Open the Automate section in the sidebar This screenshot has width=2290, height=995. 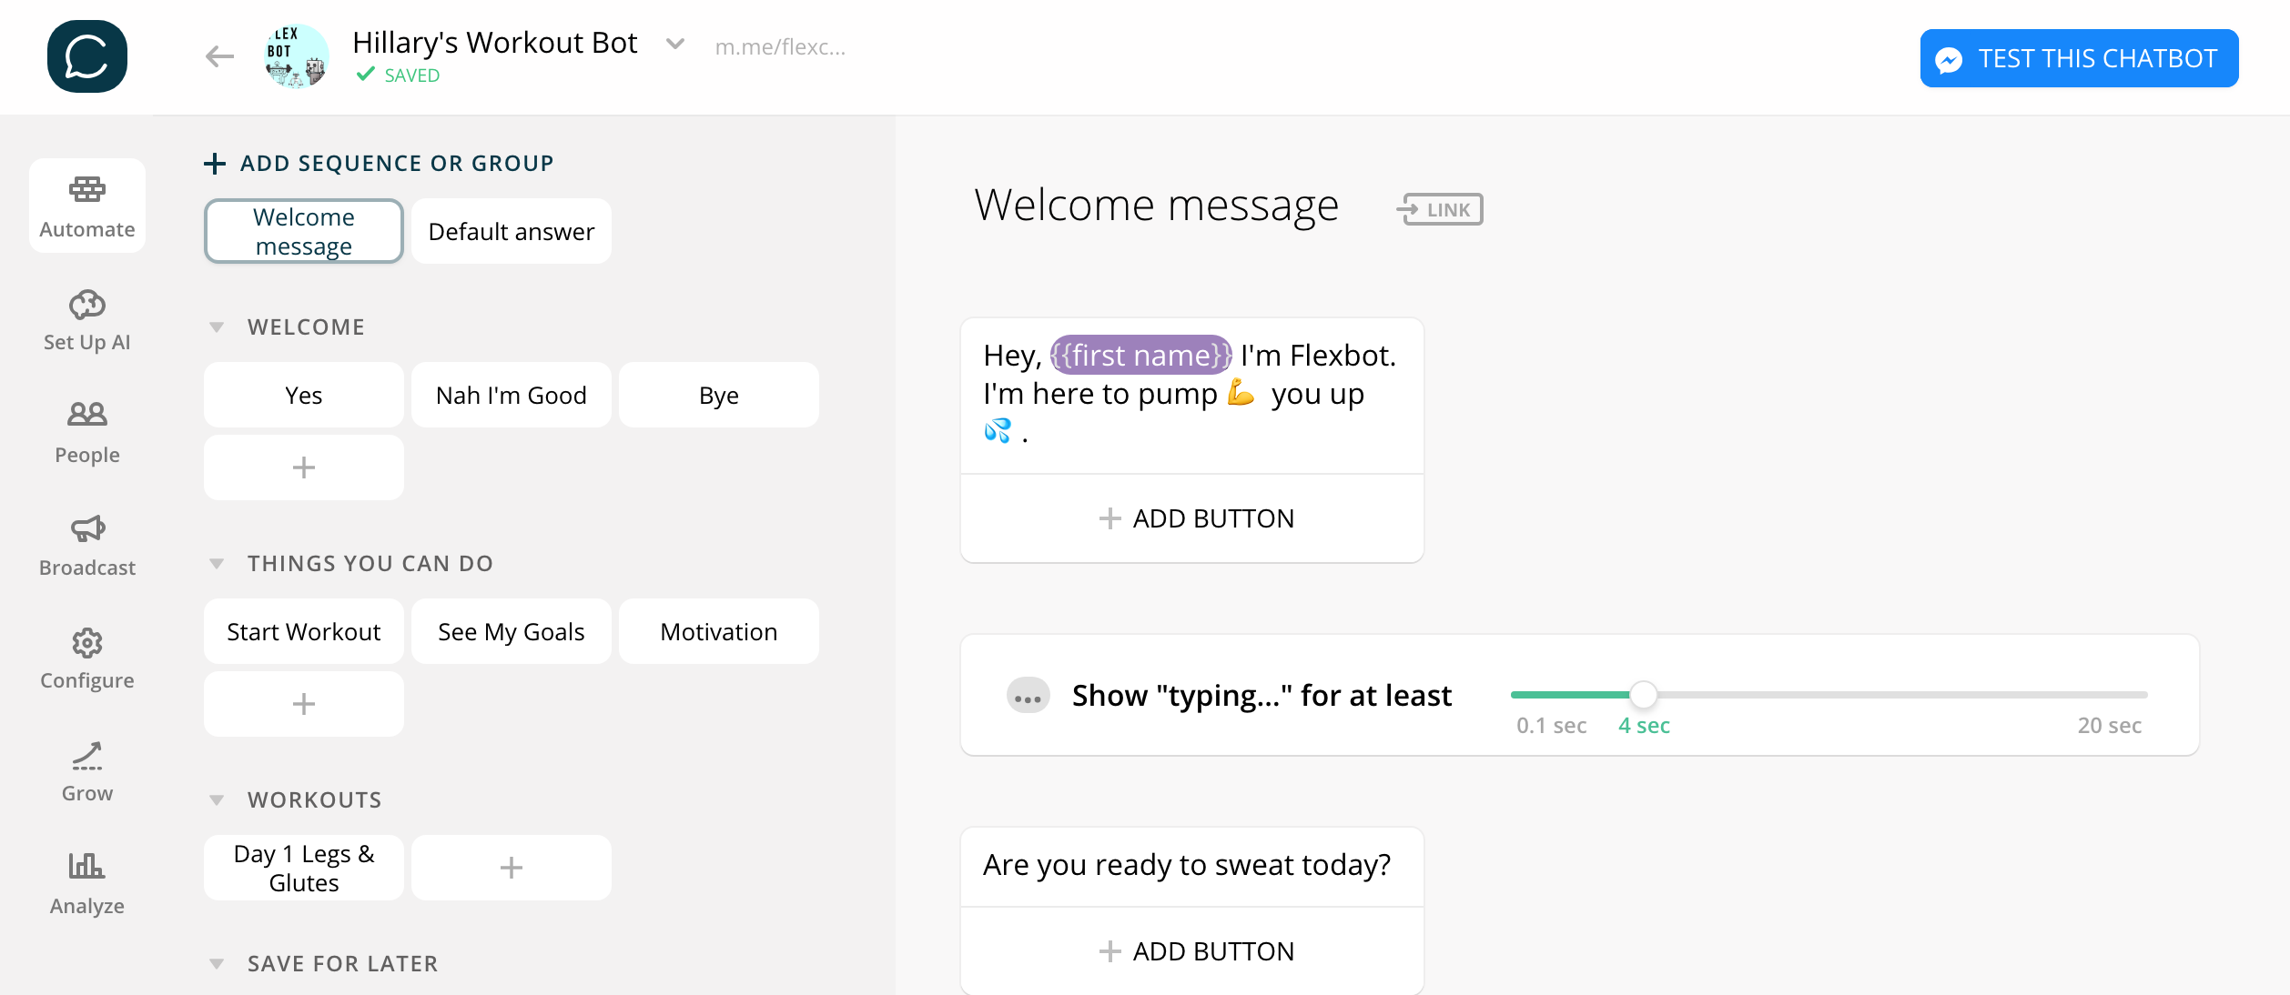(x=87, y=206)
